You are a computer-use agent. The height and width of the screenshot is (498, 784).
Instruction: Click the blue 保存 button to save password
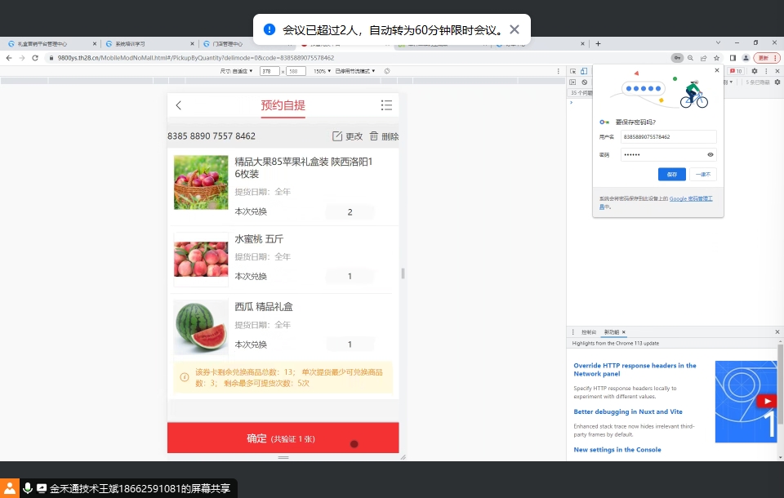click(671, 174)
